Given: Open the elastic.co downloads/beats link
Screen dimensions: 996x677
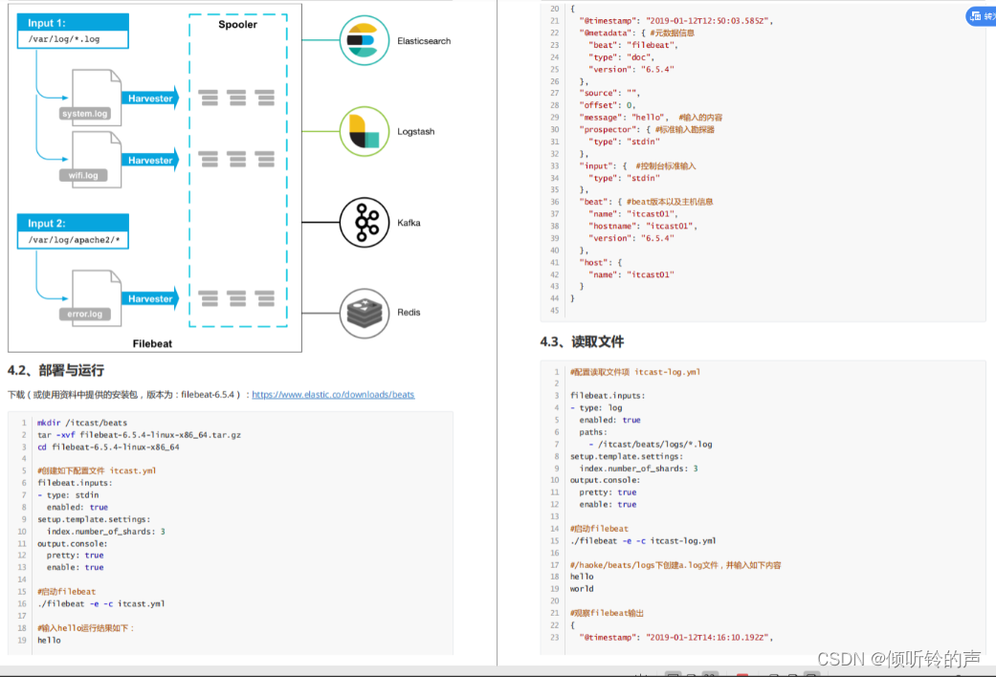Looking at the screenshot, I should (333, 394).
